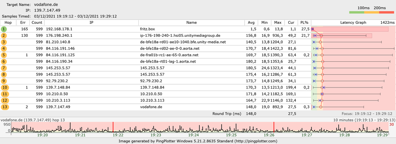Click the Hop column header

click(x=8, y=23)
